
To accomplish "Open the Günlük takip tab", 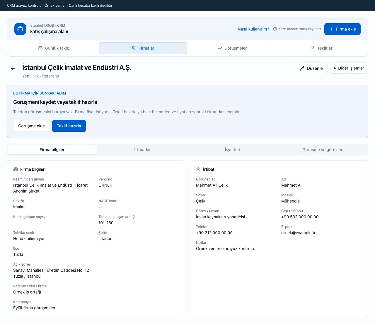I will click(54, 48).
